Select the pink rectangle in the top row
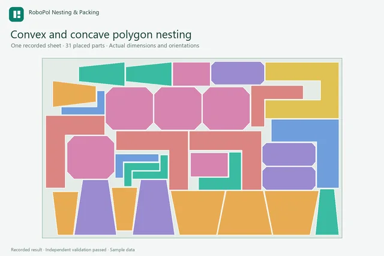The image size is (384, 256). point(191,74)
